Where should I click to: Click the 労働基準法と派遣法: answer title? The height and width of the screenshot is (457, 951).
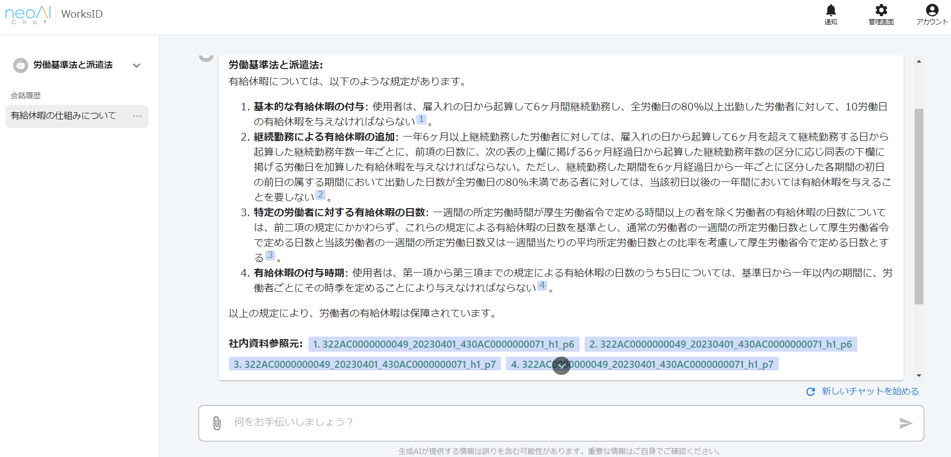276,65
